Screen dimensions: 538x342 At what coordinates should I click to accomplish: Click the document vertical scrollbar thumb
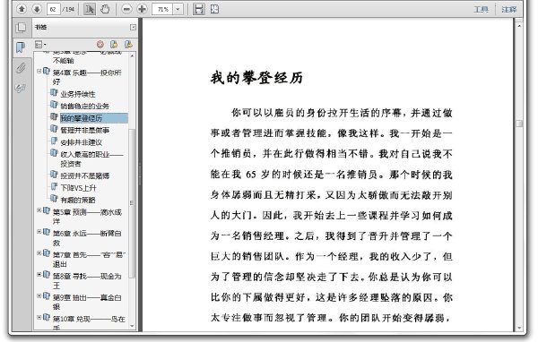click(519, 123)
